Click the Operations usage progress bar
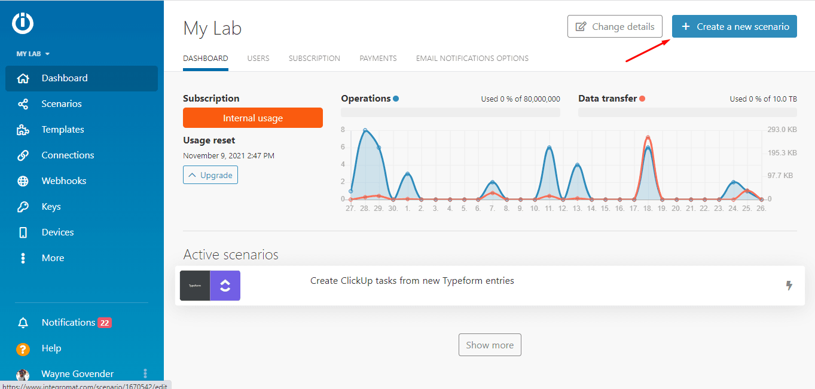 450,112
